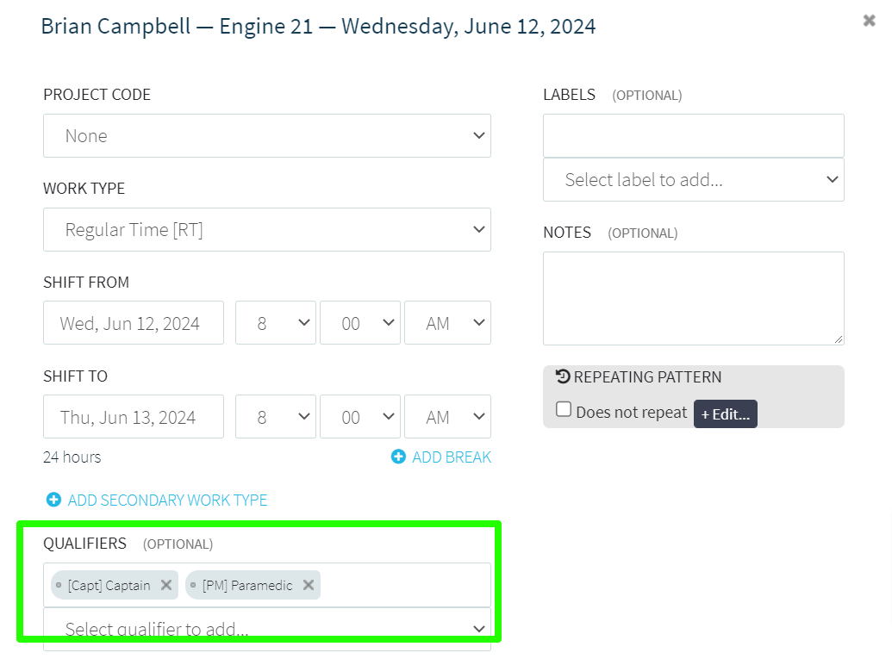This screenshot has width=892, height=659.
Task: Close the shift dialog with X
Action: pyautogui.click(x=869, y=21)
